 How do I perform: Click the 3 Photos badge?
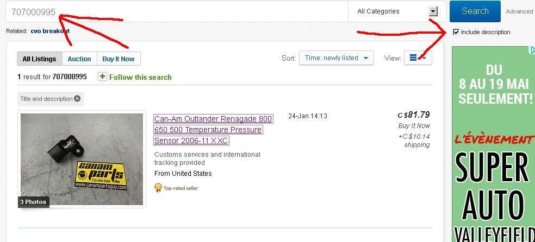tap(34, 202)
